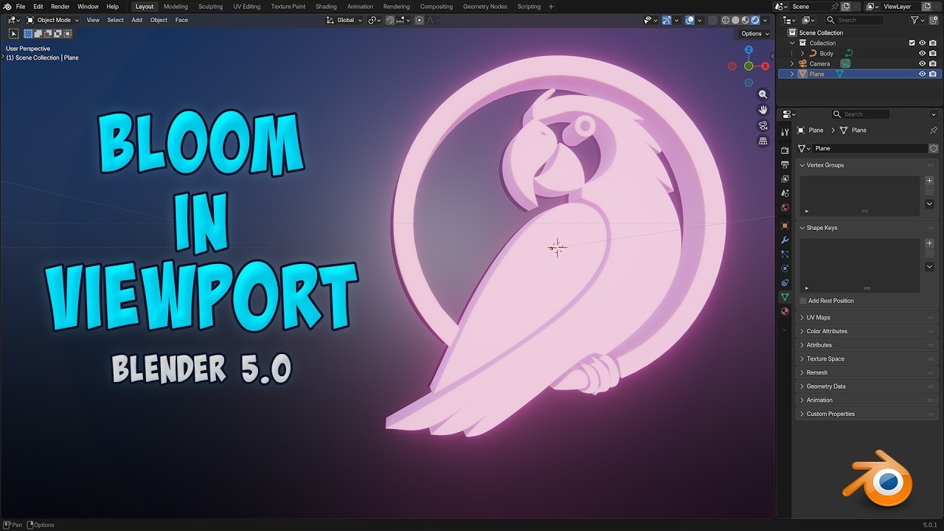Viewport: 944px width, 531px height.
Task: Open the Physics properties tab
Action: click(x=785, y=268)
